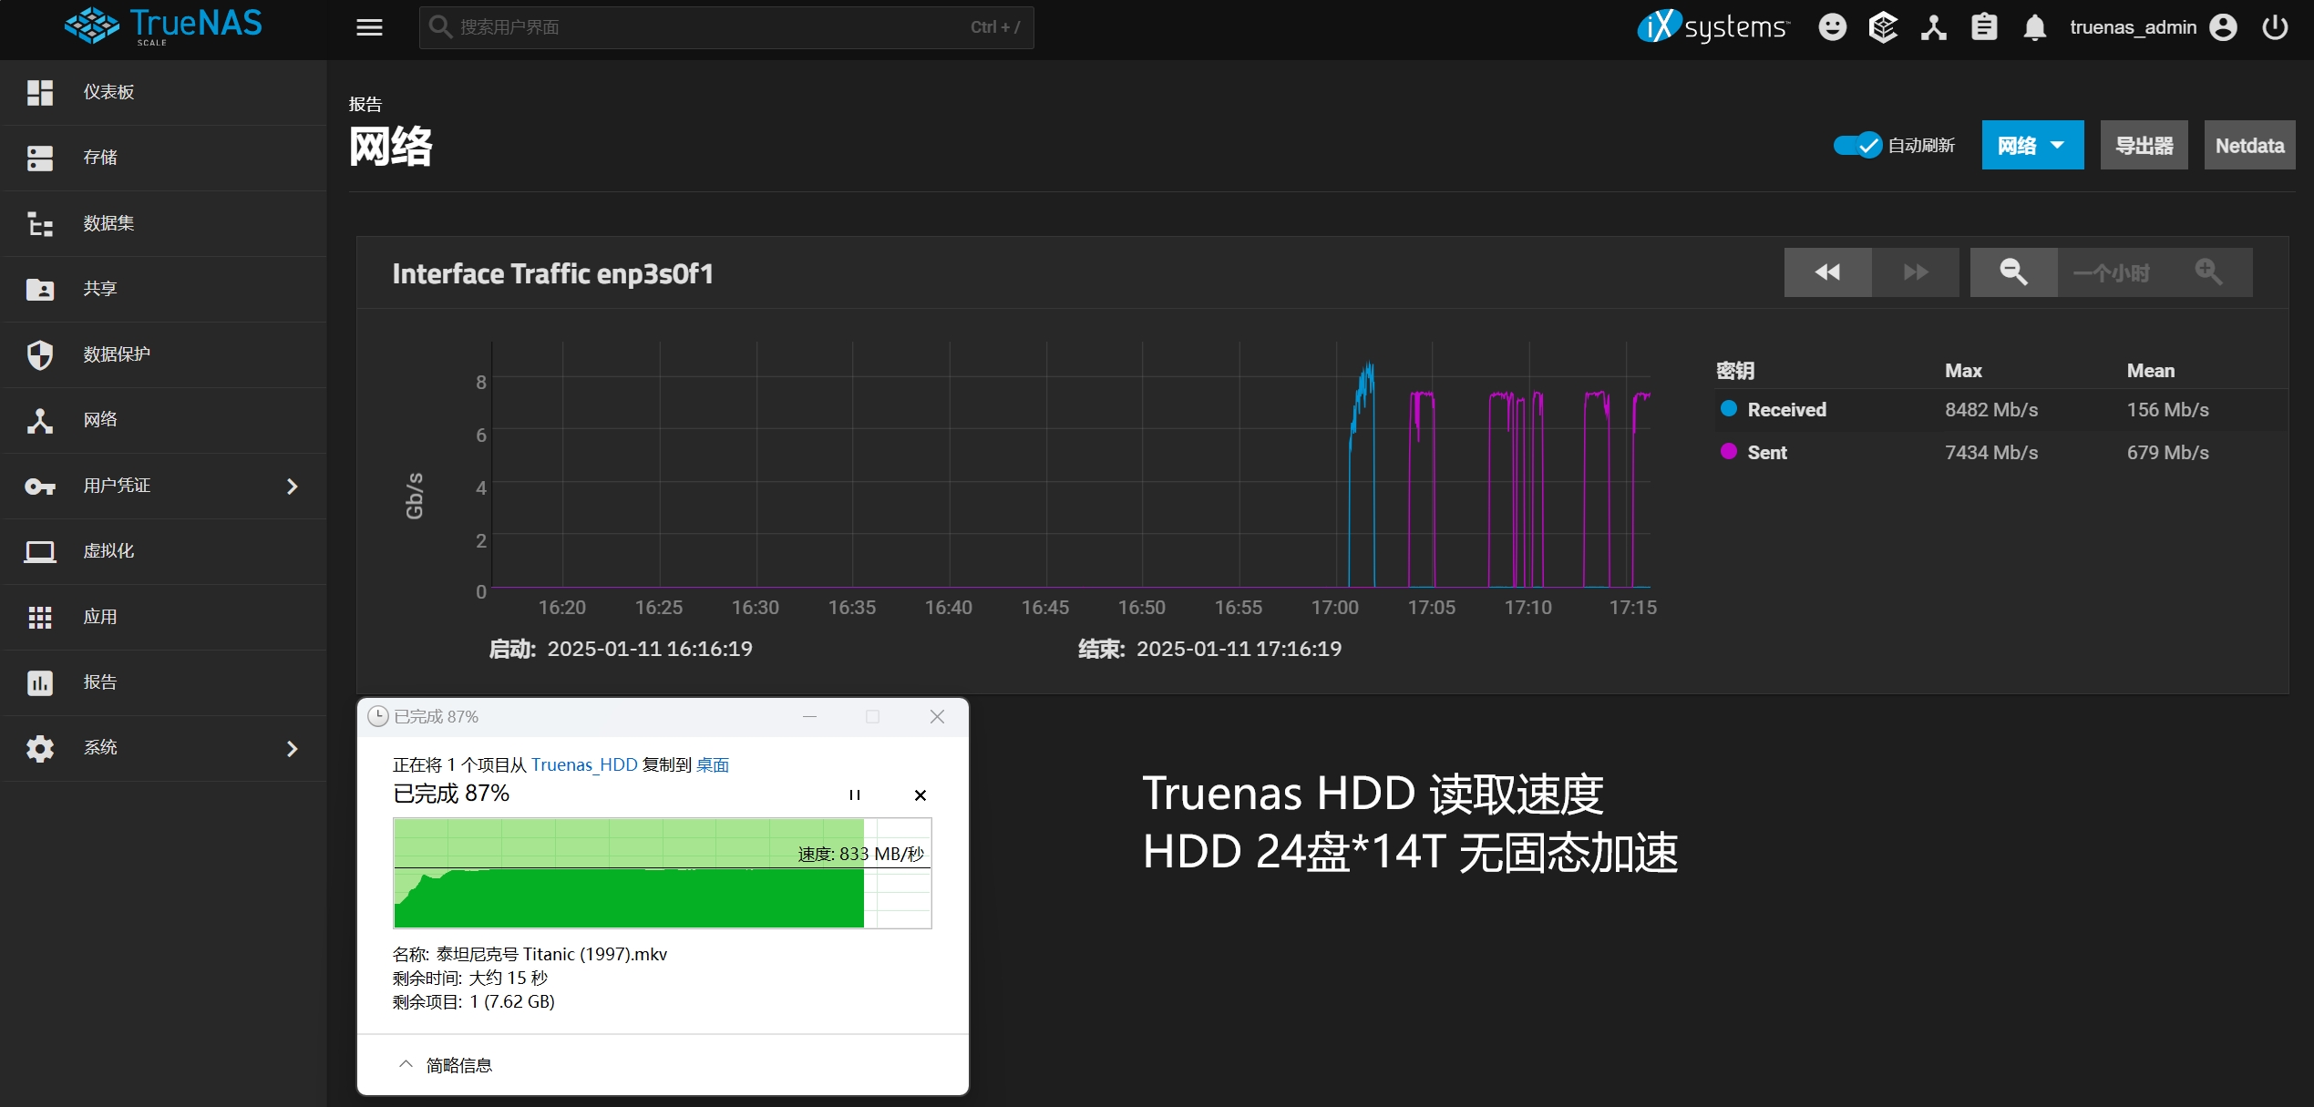Open the 数据保护 data protection page

[x=164, y=354]
